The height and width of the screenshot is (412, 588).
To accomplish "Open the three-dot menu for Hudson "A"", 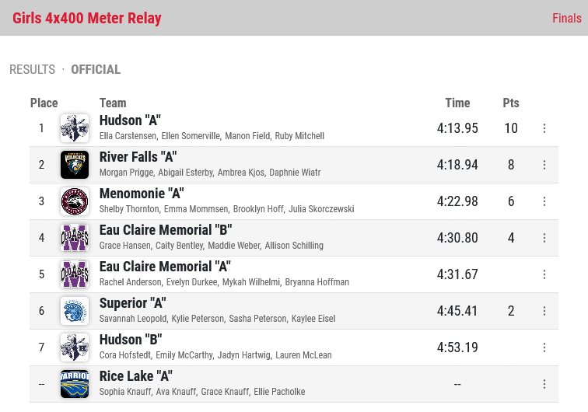I will point(544,128).
